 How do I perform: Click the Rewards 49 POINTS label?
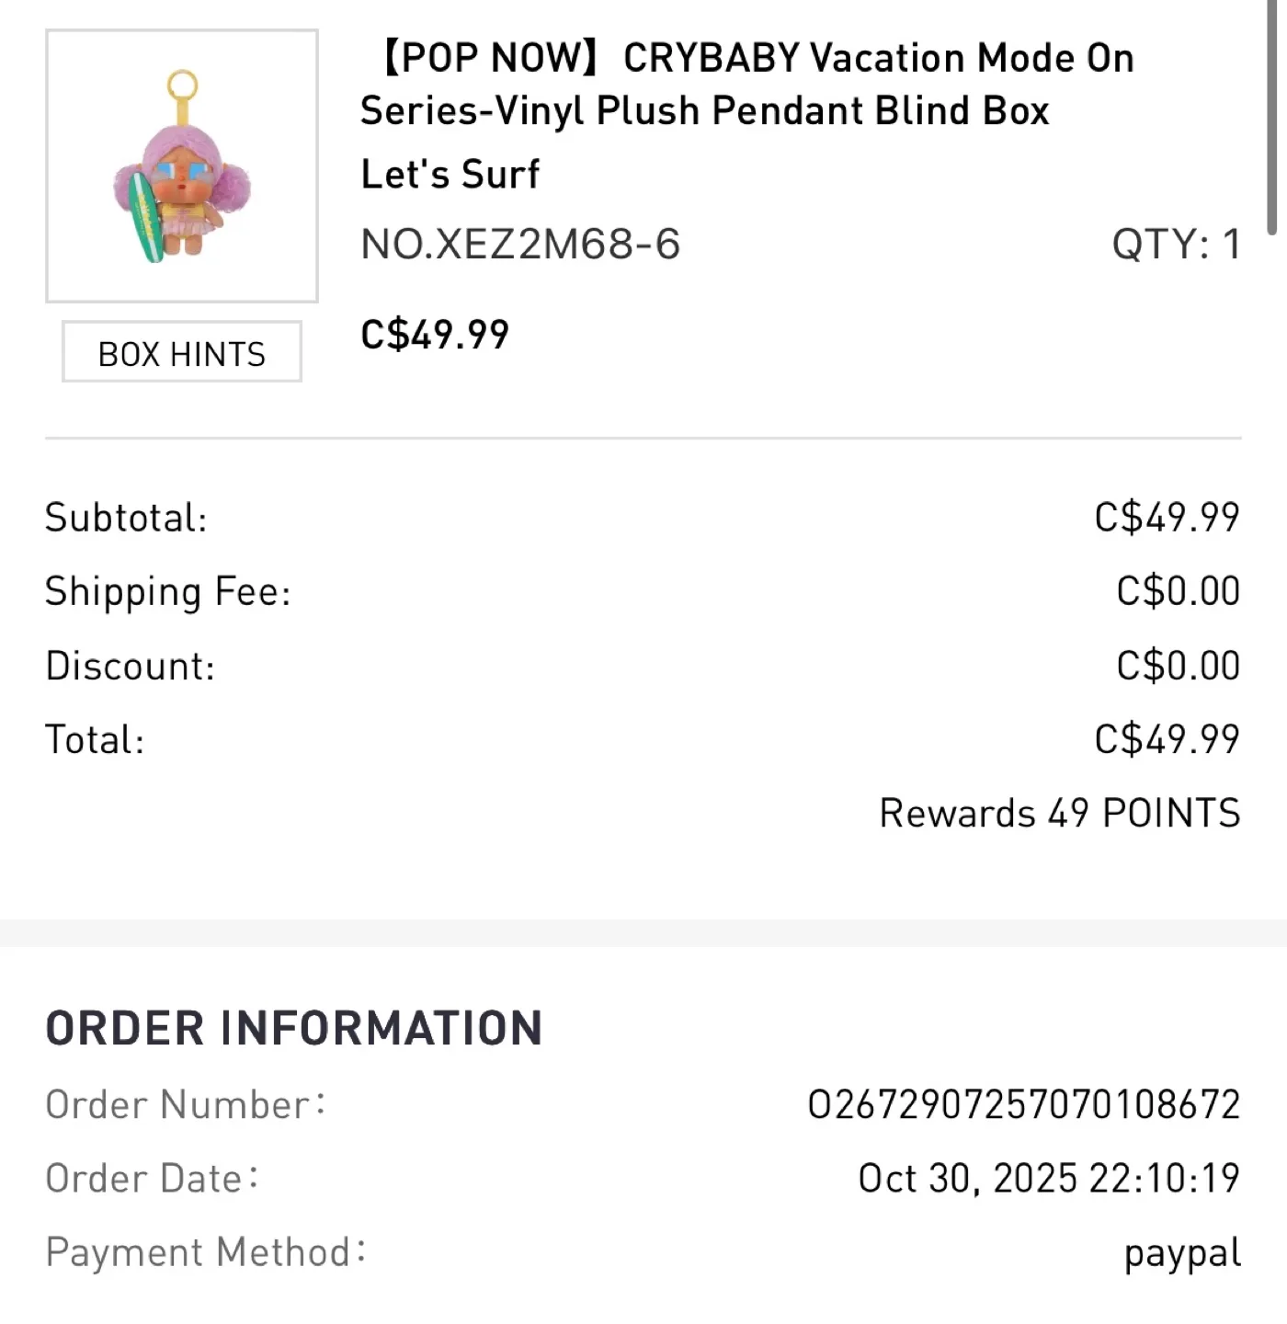click(x=1059, y=812)
